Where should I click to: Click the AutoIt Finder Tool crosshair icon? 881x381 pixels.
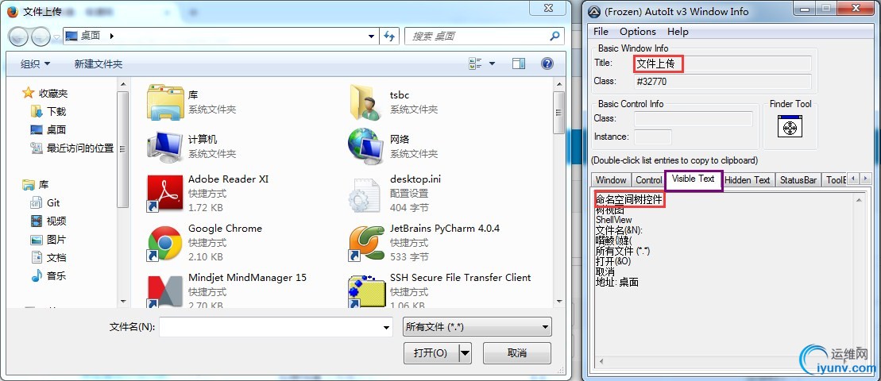tap(790, 126)
